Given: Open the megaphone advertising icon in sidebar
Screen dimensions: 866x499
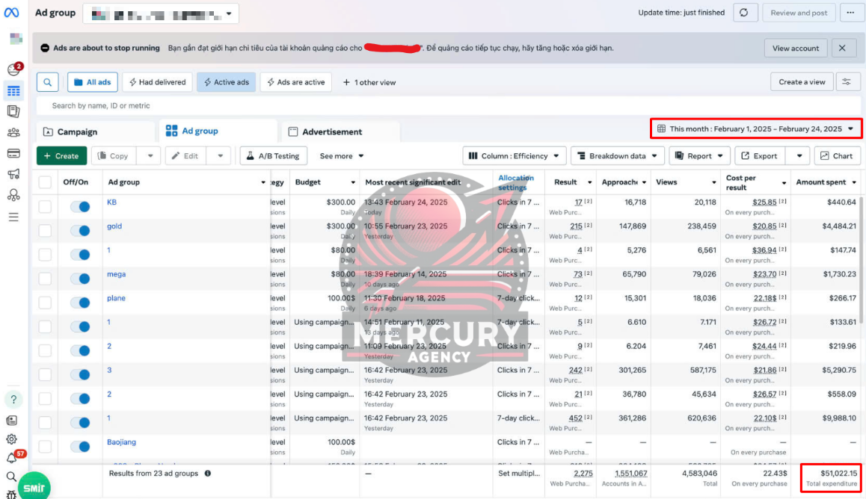Looking at the screenshot, I should (x=13, y=174).
